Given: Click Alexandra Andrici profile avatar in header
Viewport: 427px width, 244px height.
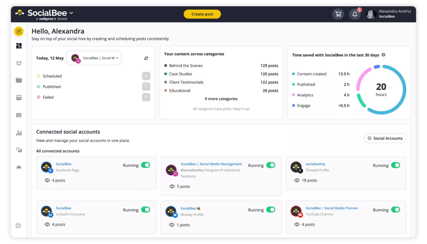Looking at the screenshot, I should tap(371, 14).
